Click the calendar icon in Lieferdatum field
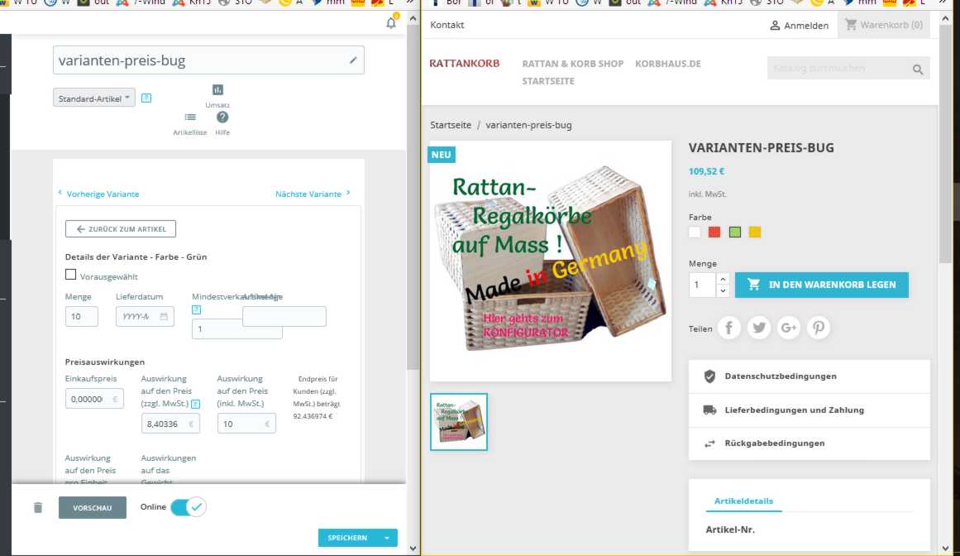The height and width of the screenshot is (556, 960). pyautogui.click(x=164, y=317)
